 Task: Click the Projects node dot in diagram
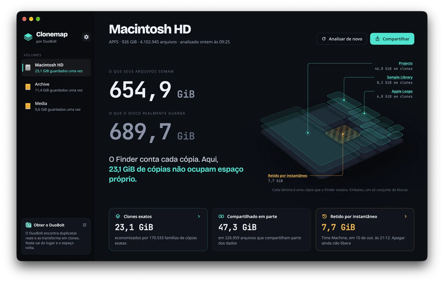click(308, 133)
